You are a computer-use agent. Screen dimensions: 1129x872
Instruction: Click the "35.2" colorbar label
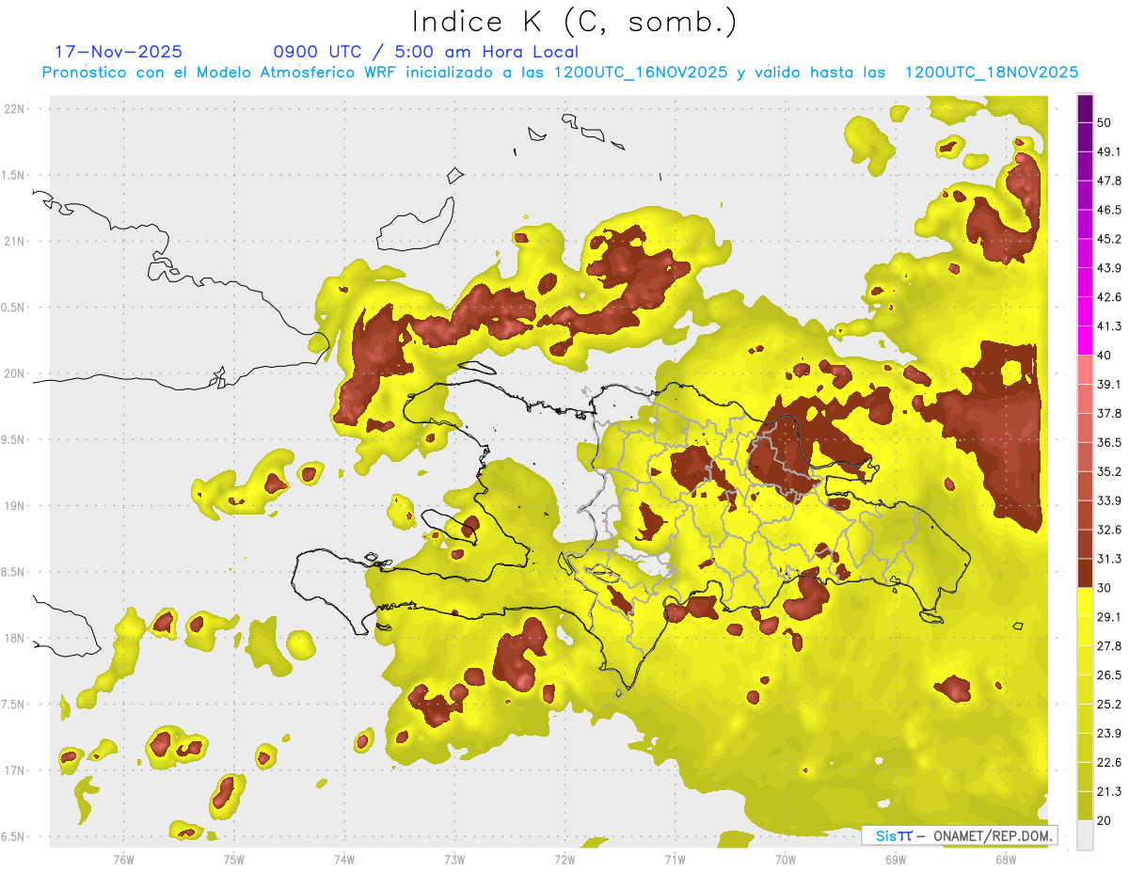[x=1108, y=471]
